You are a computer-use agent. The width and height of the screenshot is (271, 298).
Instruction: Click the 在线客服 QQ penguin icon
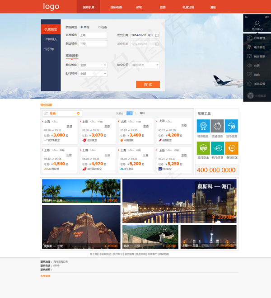click(251, 95)
